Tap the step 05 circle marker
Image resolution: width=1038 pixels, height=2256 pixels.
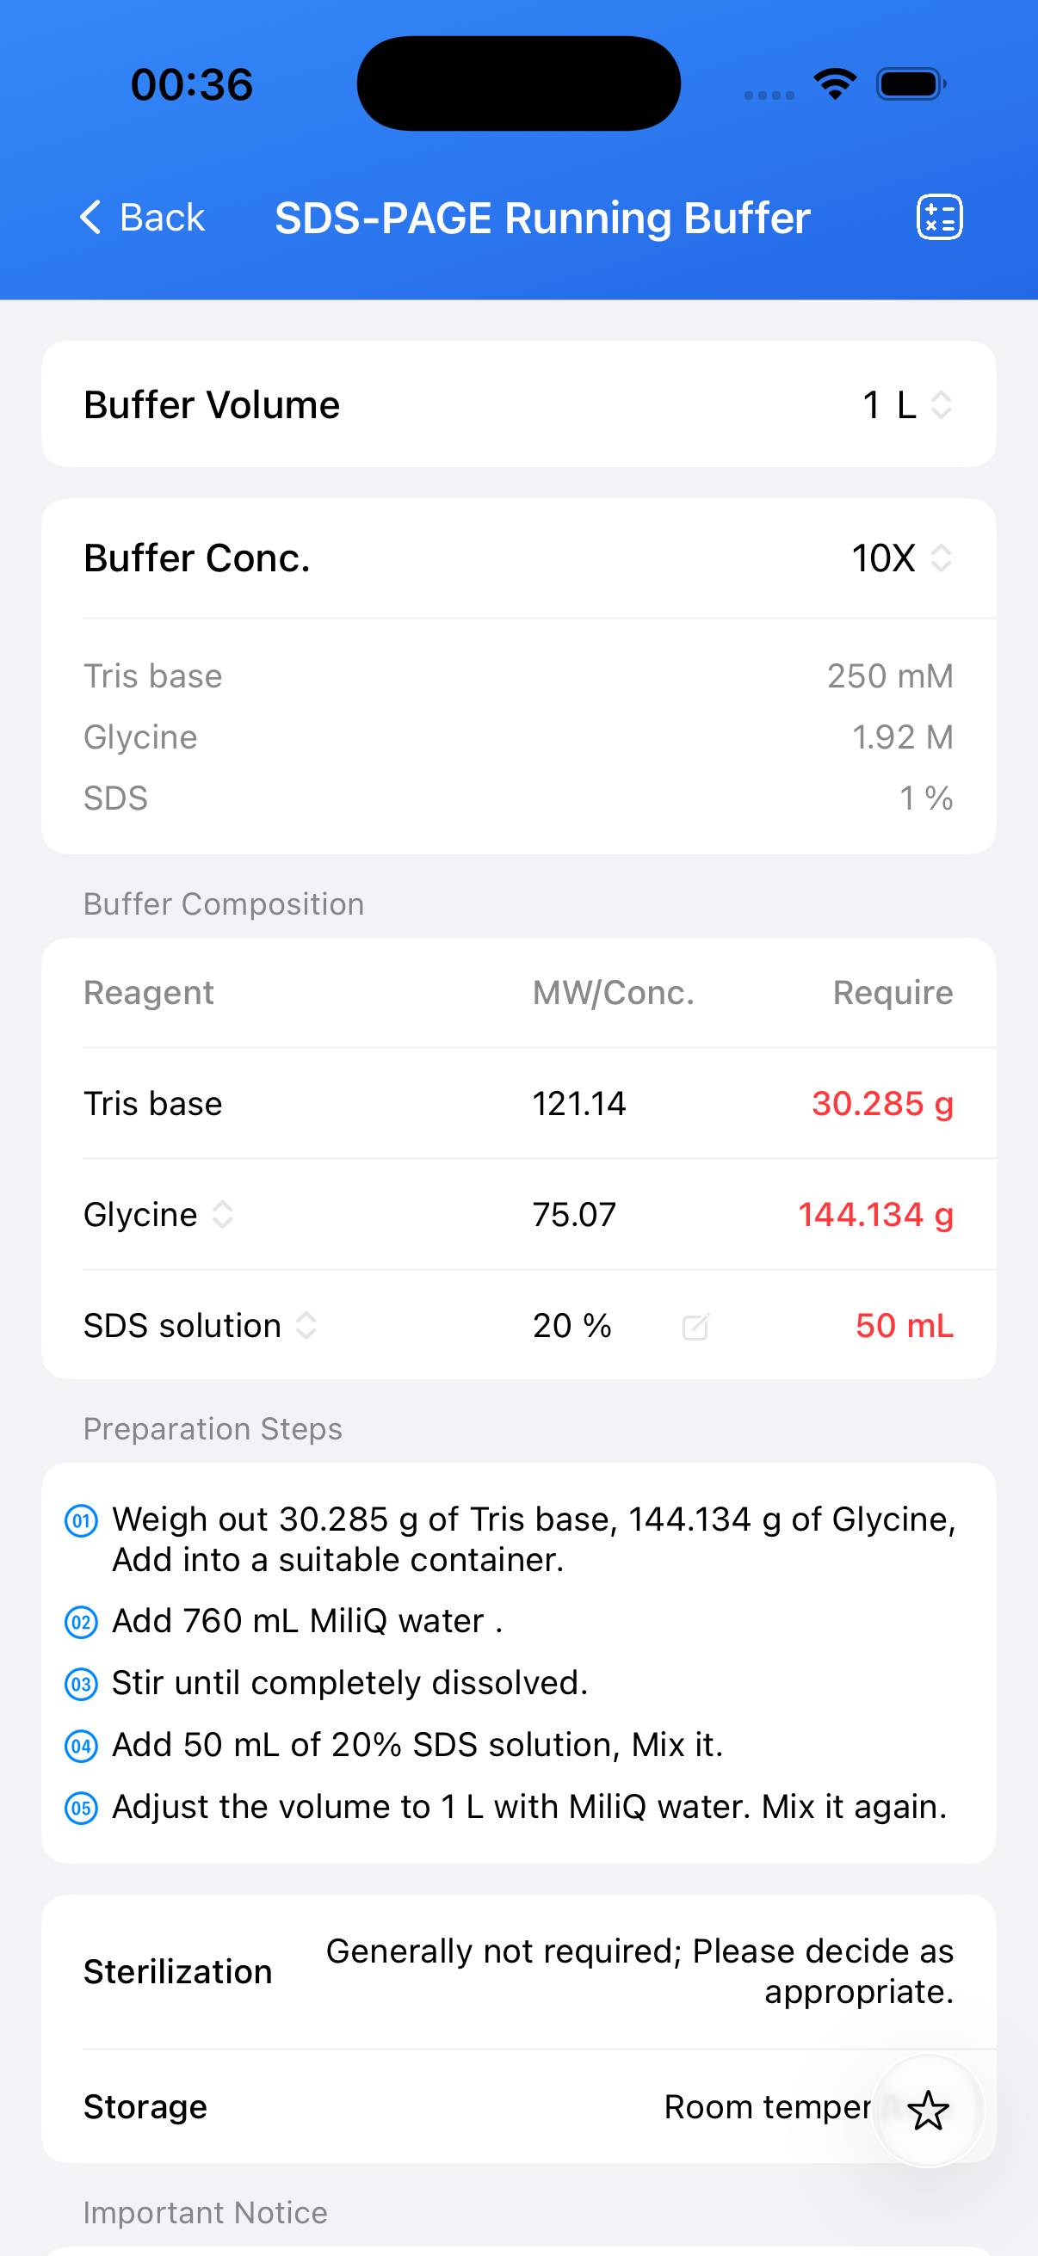[82, 1808]
